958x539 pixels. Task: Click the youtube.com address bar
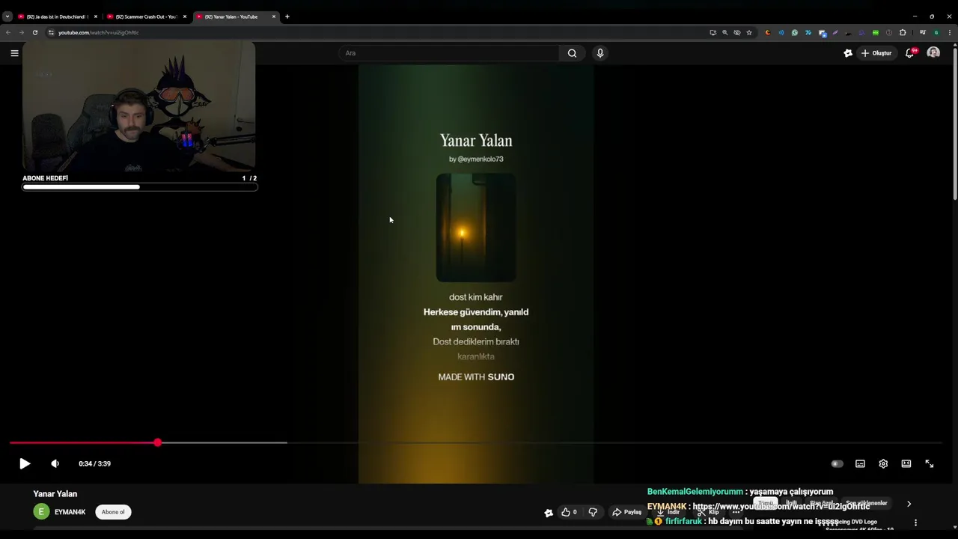point(374,32)
